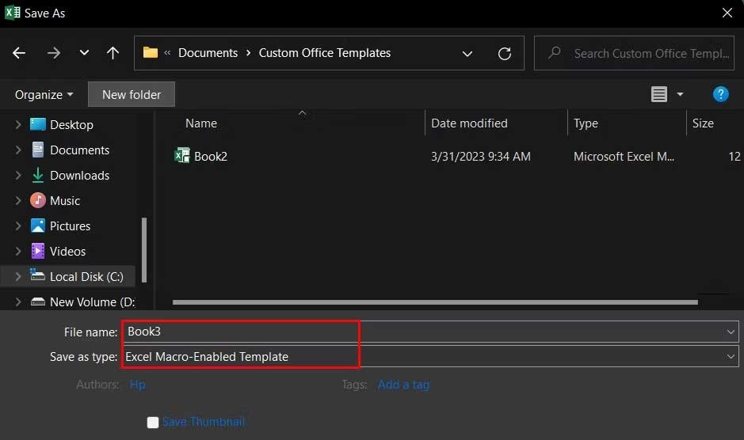Select Pictures in the navigation pane
Viewport: 744px width, 440px height.
point(70,226)
